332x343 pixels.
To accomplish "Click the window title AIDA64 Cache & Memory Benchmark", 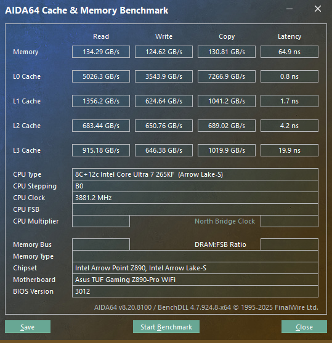I will point(87,10).
